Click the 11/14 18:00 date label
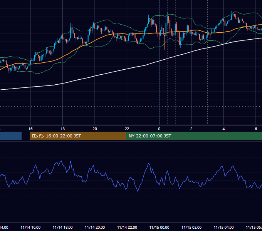The width and height of the screenshot is (262, 231). (x=63, y=227)
